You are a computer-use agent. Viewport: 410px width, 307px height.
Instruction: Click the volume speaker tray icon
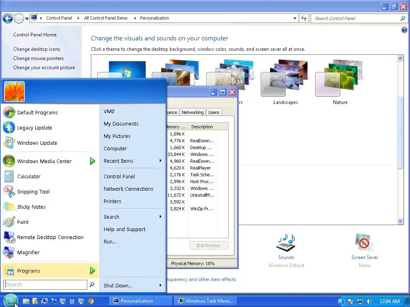point(369,301)
